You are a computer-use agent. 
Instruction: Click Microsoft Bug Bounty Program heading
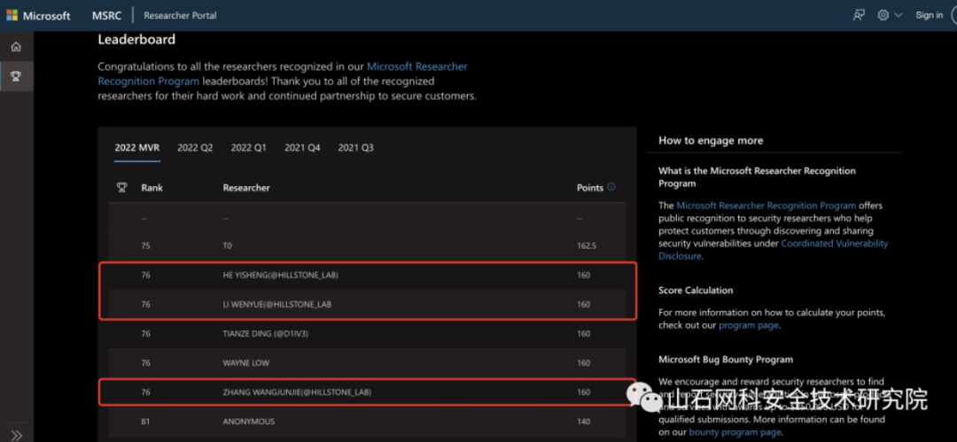click(x=726, y=359)
